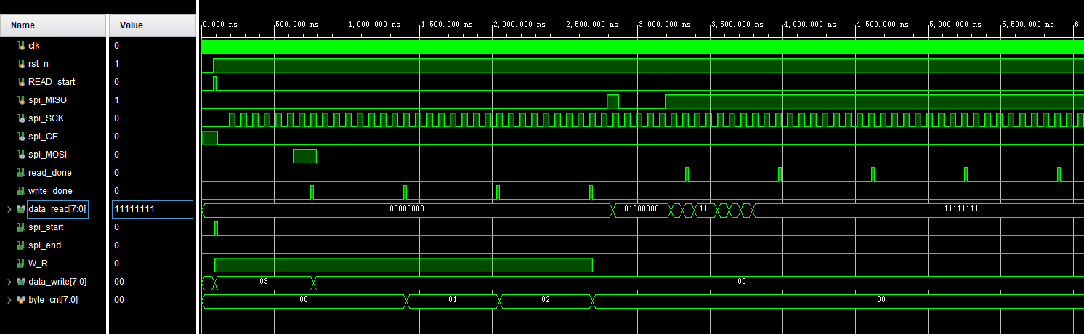Viewport: 1084px width, 334px height.
Task: Click the spi_MOSI high pulse in waveform
Action: click(304, 155)
